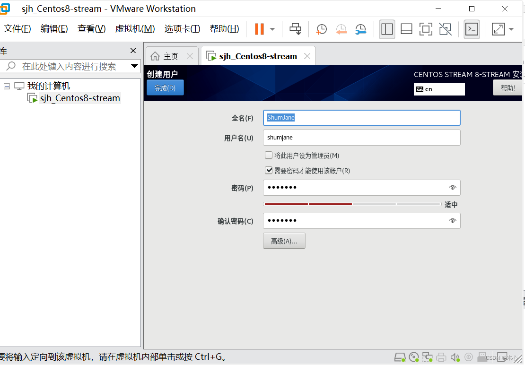Reveal the confirm password text
Screen dimensions: 525x365
452,221
